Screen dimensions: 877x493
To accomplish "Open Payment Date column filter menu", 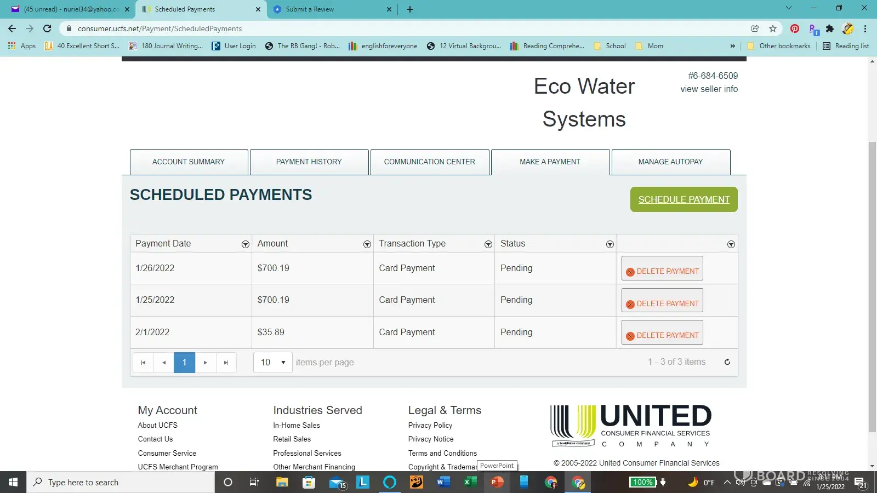I will 246,244.
